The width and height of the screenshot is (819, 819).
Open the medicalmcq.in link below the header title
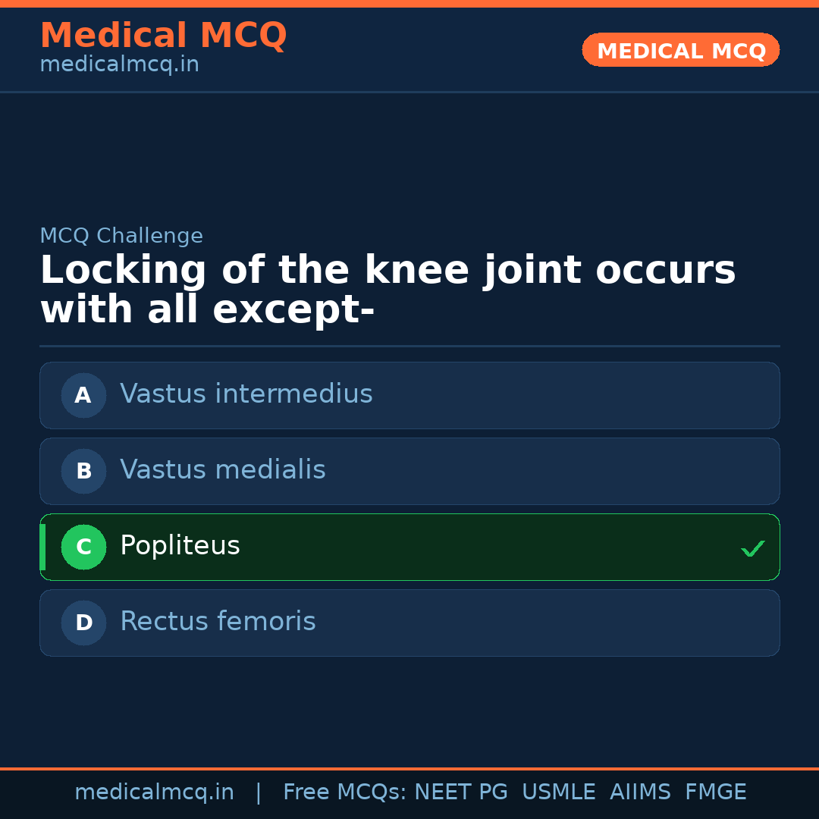119,65
